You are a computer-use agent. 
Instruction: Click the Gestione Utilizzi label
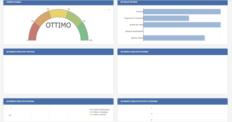point(137,38)
